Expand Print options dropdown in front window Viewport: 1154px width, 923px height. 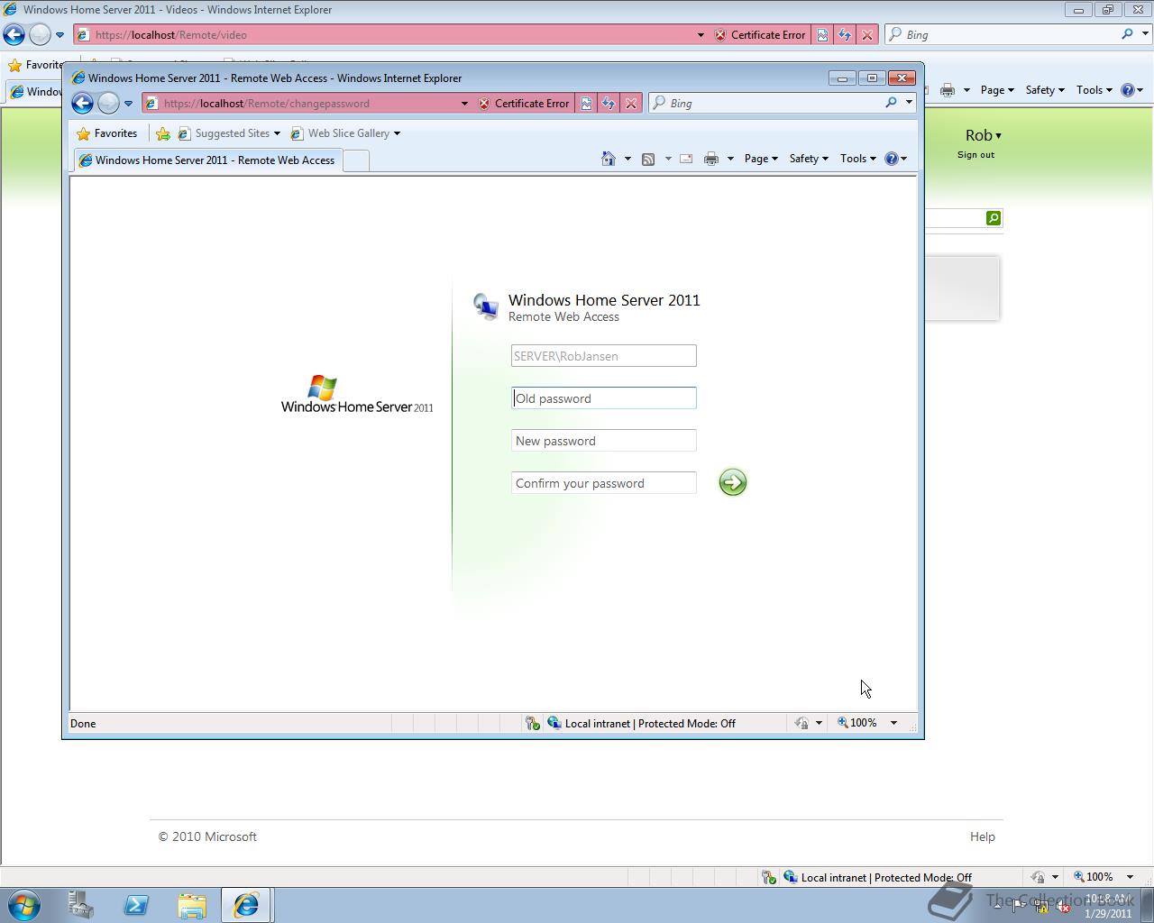click(x=730, y=159)
